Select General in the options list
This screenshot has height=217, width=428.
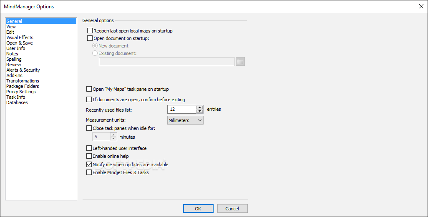click(x=41, y=21)
